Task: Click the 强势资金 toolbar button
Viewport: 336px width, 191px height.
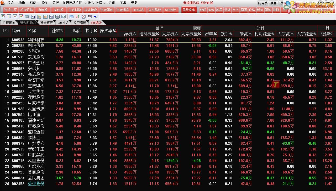Action: [x=188, y=10]
